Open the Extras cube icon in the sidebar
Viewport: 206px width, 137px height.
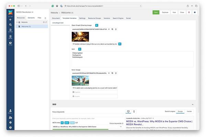click(10, 43)
